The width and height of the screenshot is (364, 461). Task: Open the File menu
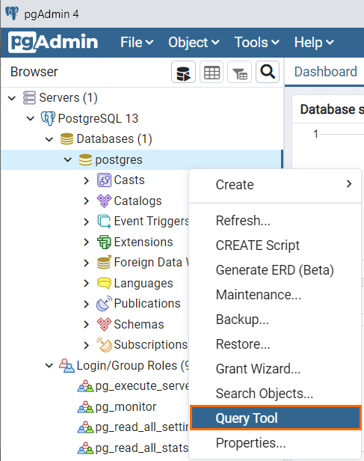click(137, 43)
